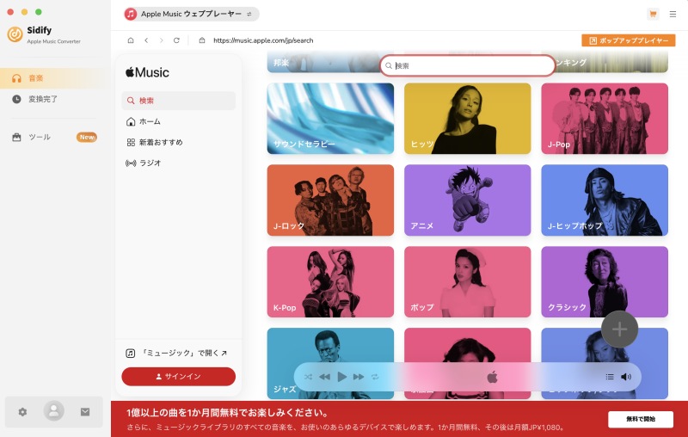Go to the browser home page icon

tap(131, 40)
